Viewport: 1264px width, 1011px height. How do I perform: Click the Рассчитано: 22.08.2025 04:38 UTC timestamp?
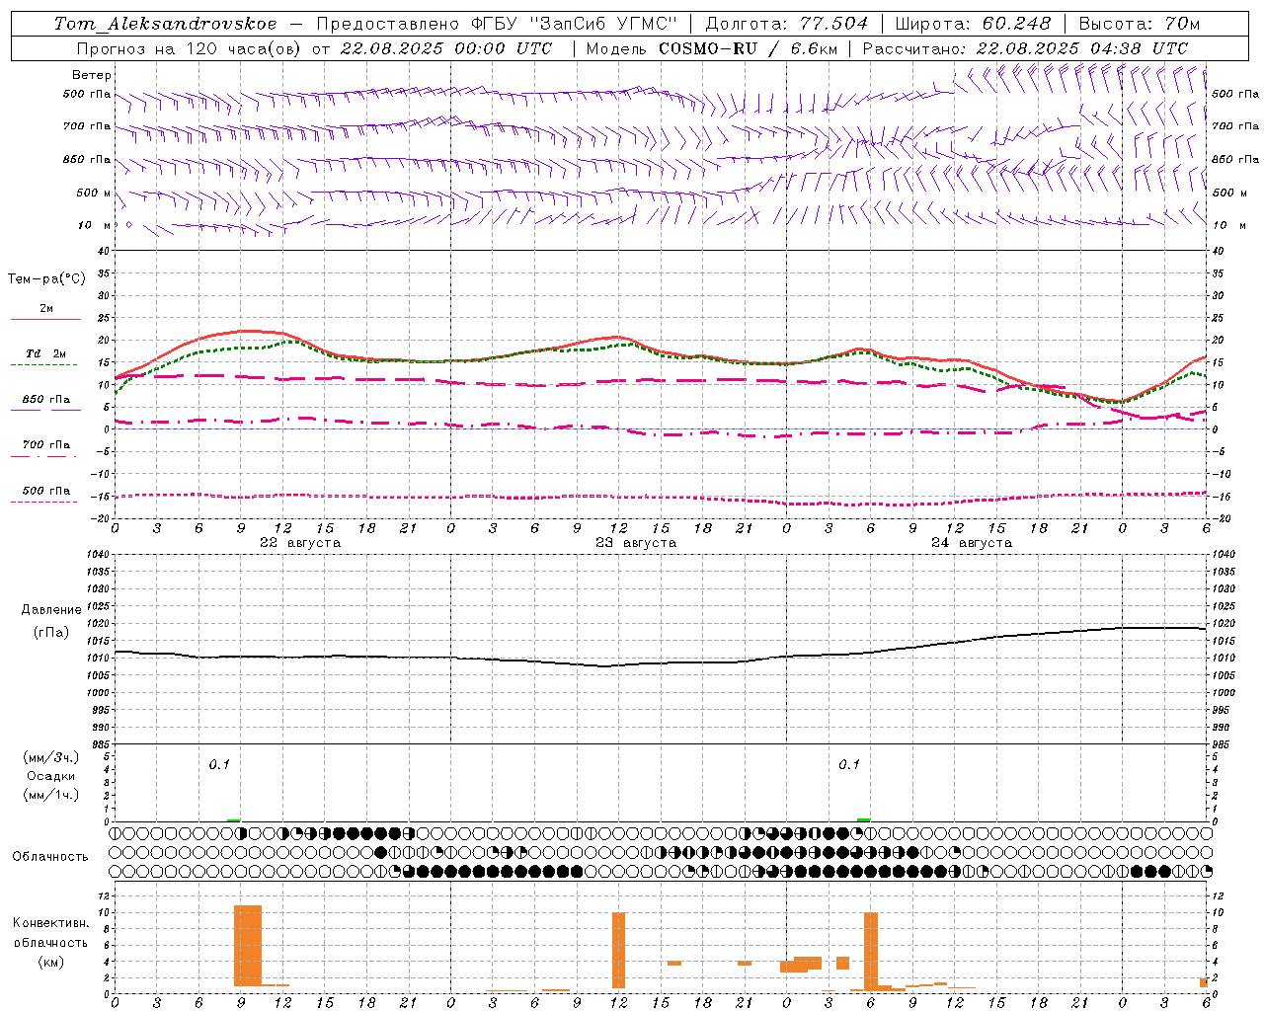pyautogui.click(x=1025, y=48)
